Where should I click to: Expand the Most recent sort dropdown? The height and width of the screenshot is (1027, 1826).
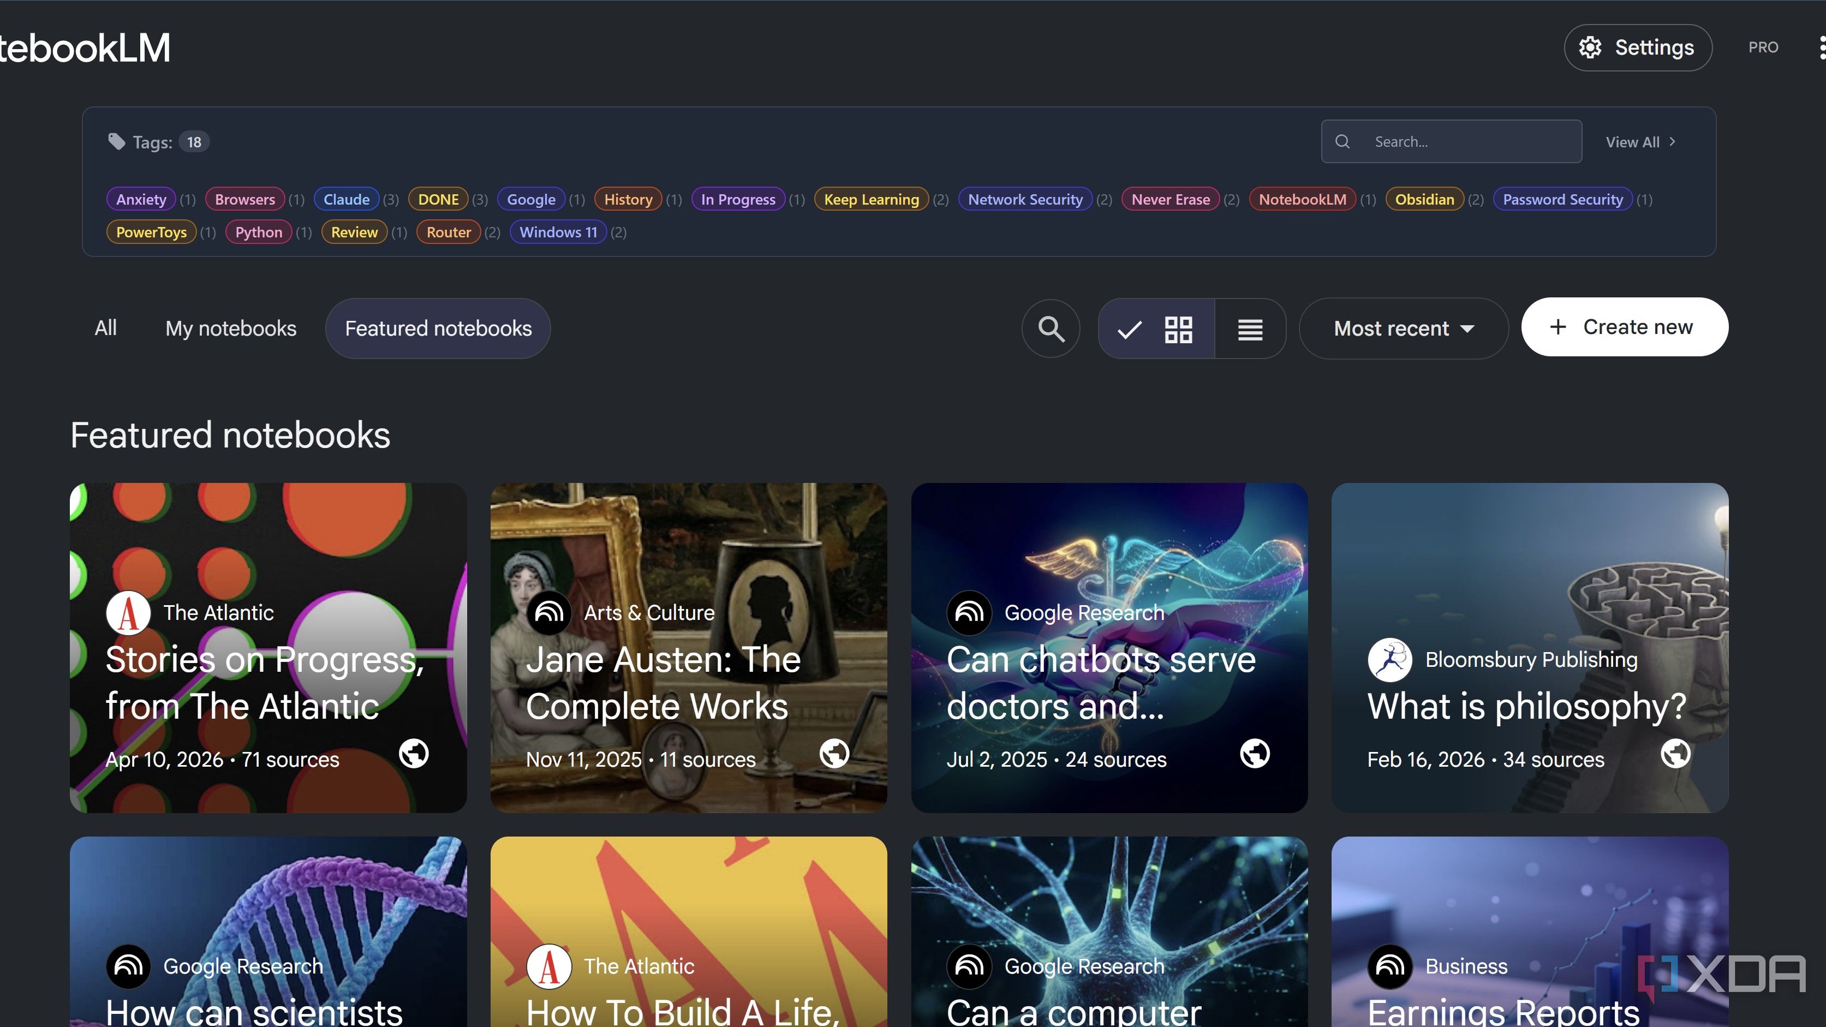coord(1404,329)
